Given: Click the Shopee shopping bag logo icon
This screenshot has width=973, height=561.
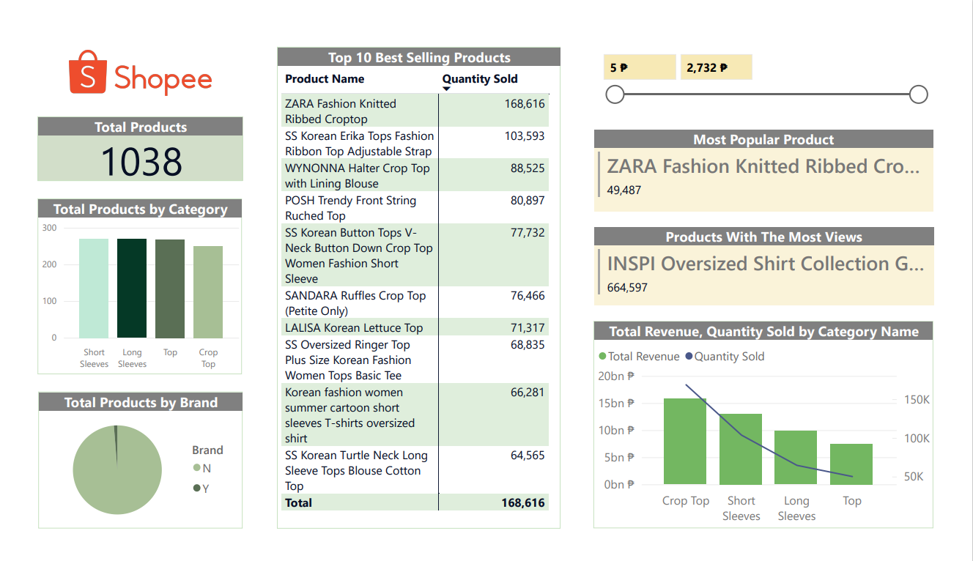Looking at the screenshot, I should click(x=89, y=73).
